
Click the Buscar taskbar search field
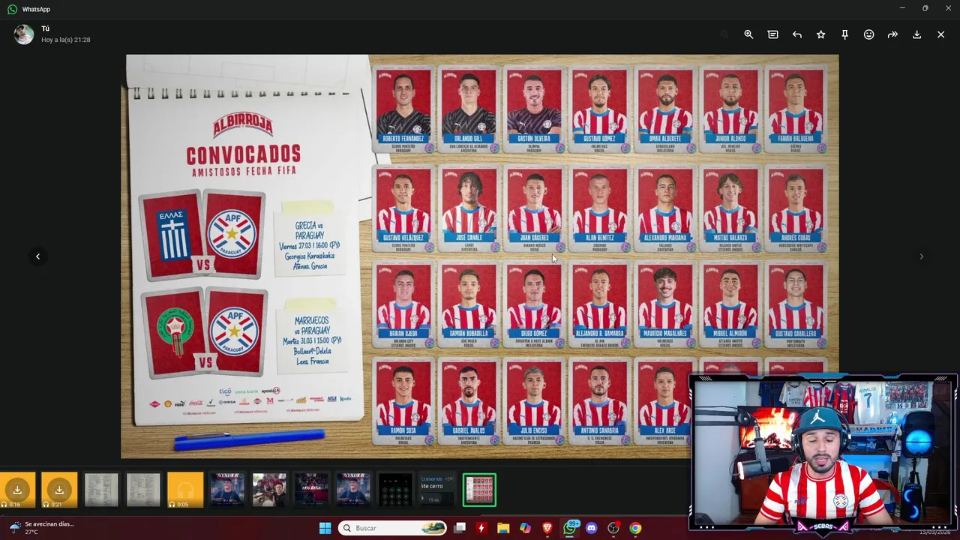[x=393, y=528]
